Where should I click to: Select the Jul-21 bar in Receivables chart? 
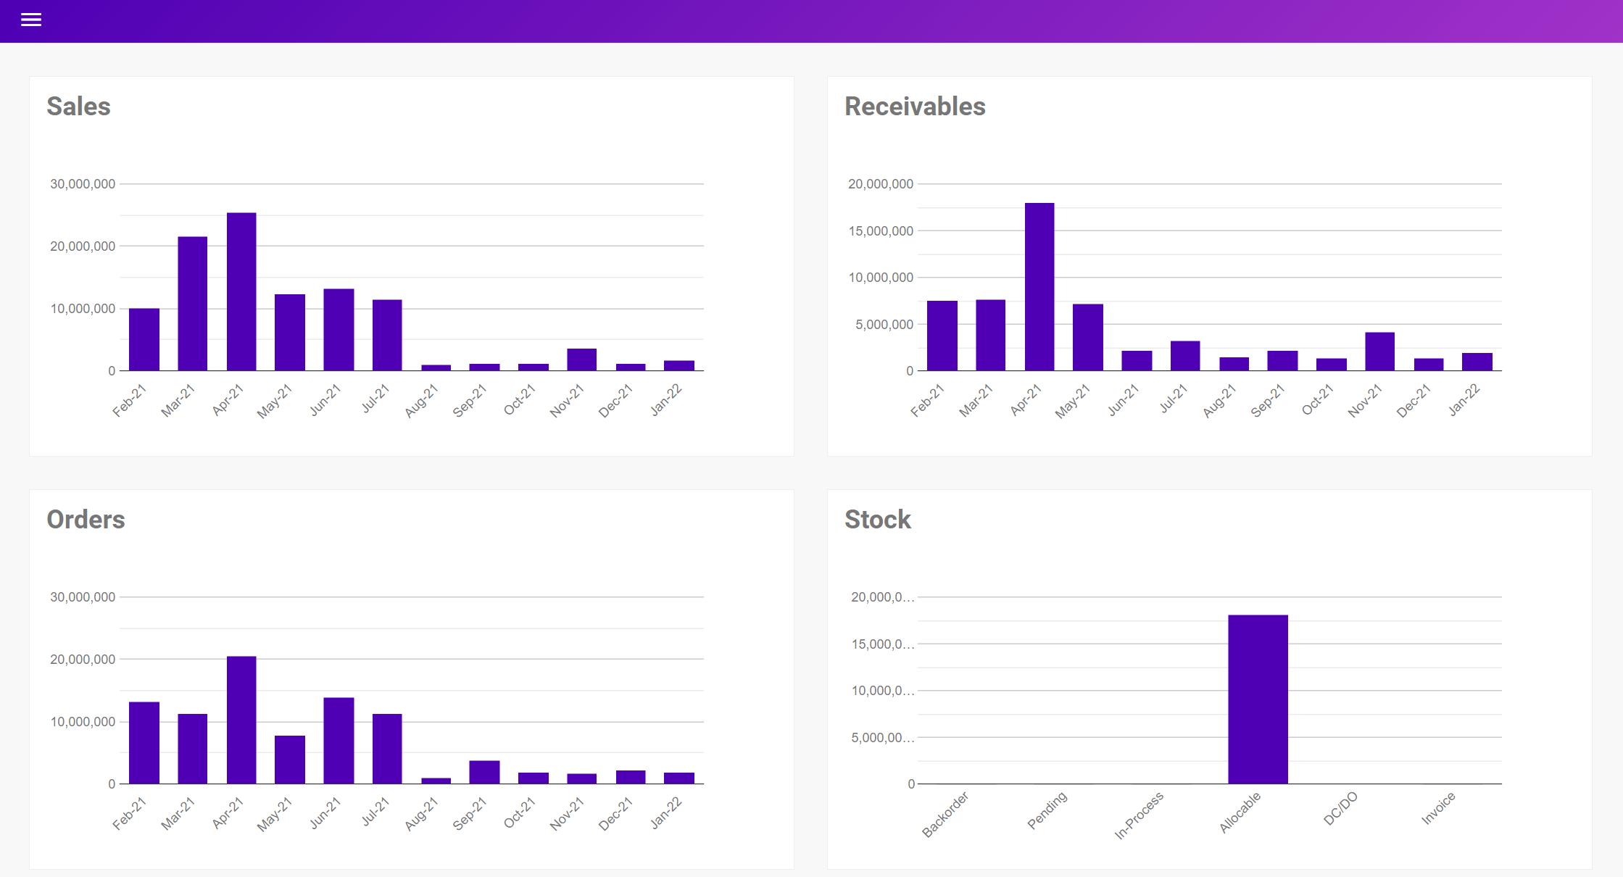[x=1185, y=356]
